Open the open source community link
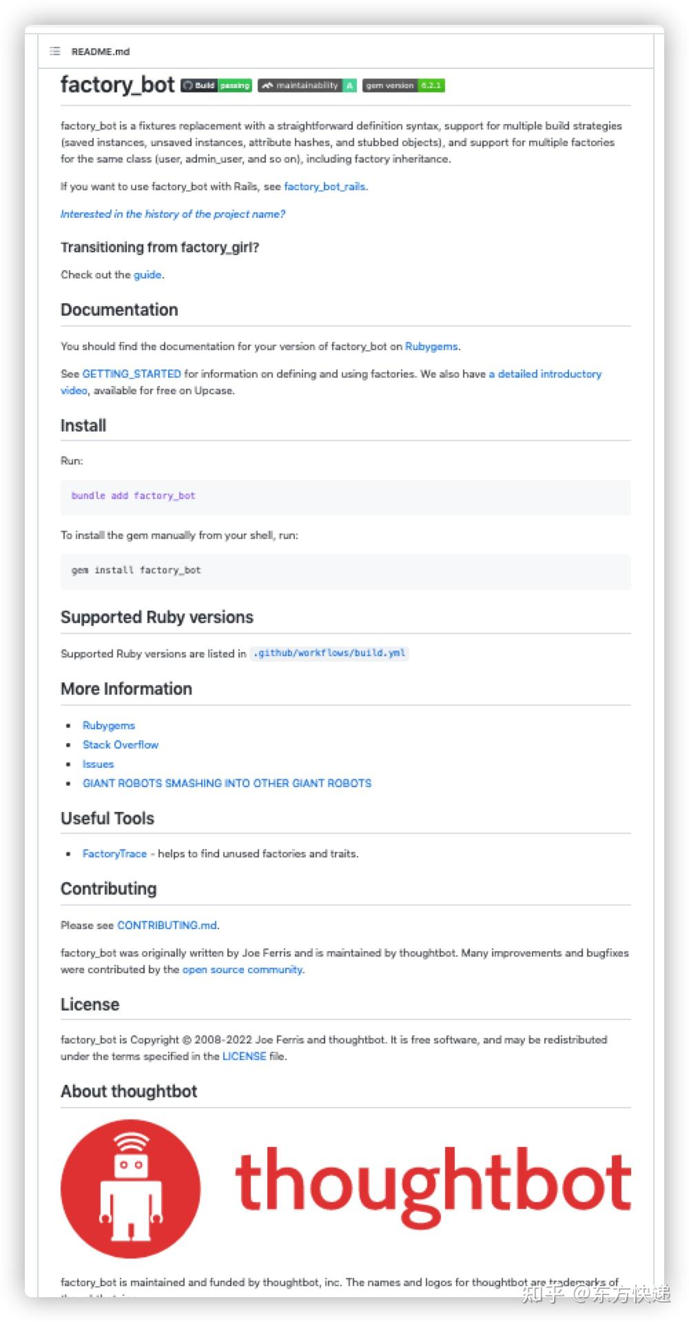Image resolution: width=689 pixels, height=1322 pixels. (x=243, y=969)
